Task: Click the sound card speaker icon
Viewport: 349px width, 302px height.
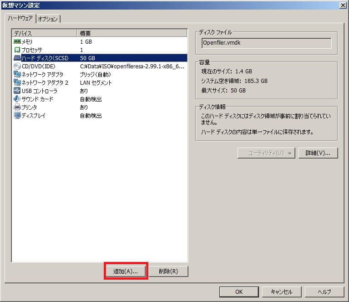Action: (17, 99)
